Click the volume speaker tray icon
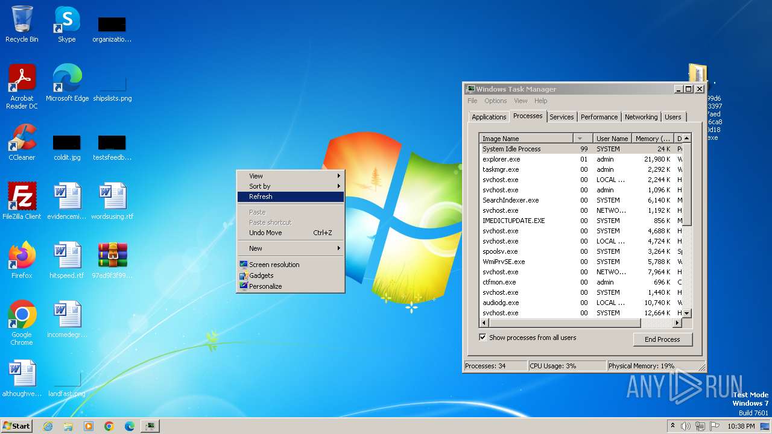This screenshot has width=772, height=434. (686, 426)
